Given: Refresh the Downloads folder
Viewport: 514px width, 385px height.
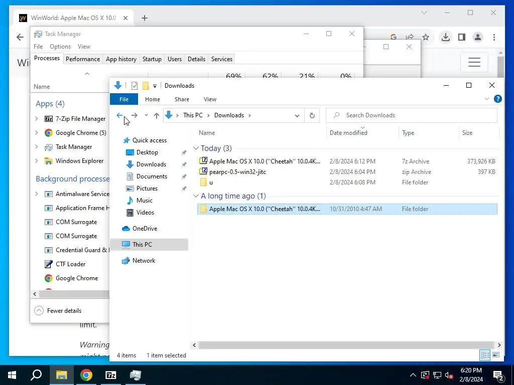Looking at the screenshot, I should [x=312, y=115].
